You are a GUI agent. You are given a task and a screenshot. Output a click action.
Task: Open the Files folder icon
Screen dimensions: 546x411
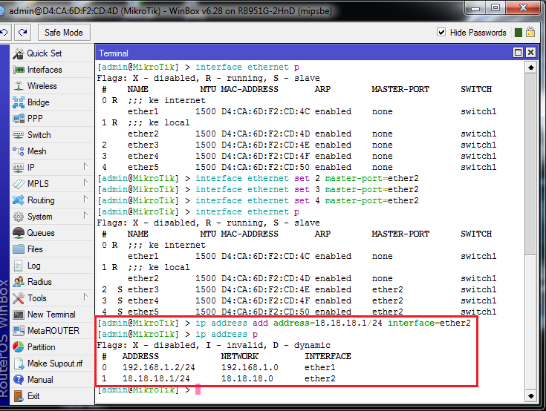(19, 249)
